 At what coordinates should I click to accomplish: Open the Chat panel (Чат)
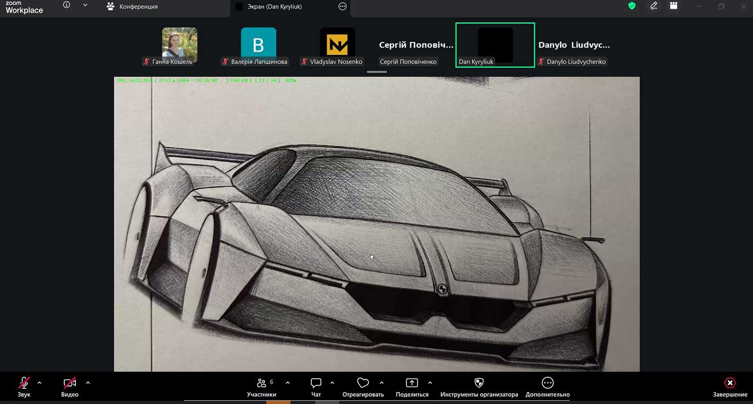316,387
